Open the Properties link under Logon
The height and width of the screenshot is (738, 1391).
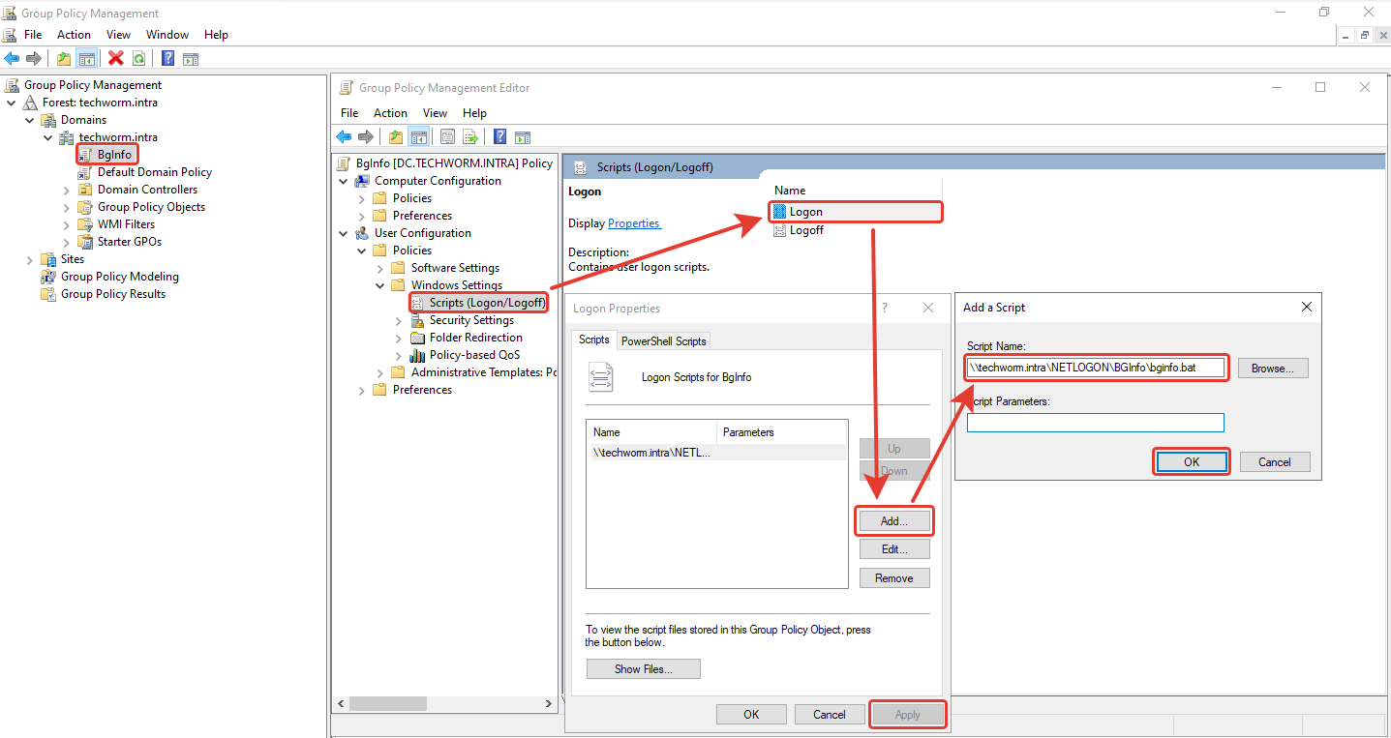633,223
